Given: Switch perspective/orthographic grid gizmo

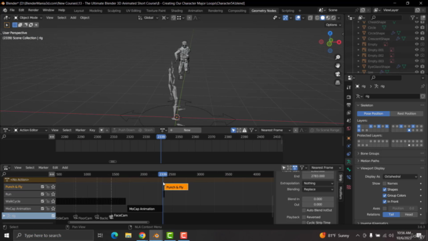Looking at the screenshot, I should coord(338,82).
